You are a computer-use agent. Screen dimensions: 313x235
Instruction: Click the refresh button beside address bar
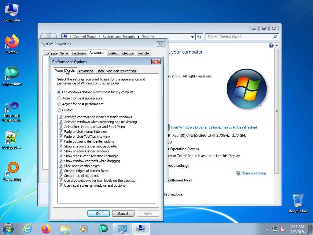[199, 37]
